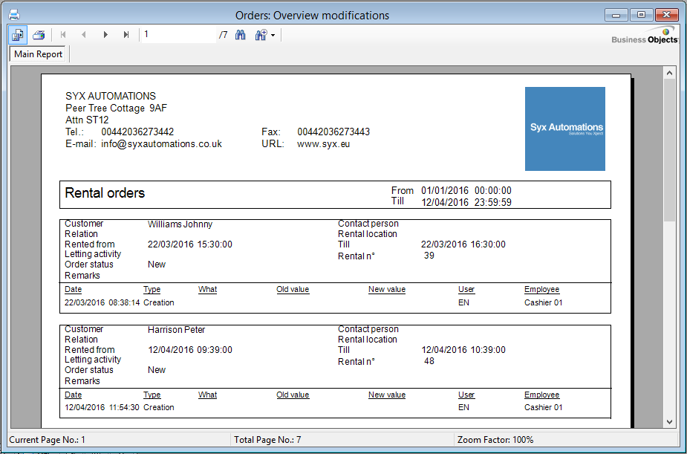Click the page number input field

178,35
